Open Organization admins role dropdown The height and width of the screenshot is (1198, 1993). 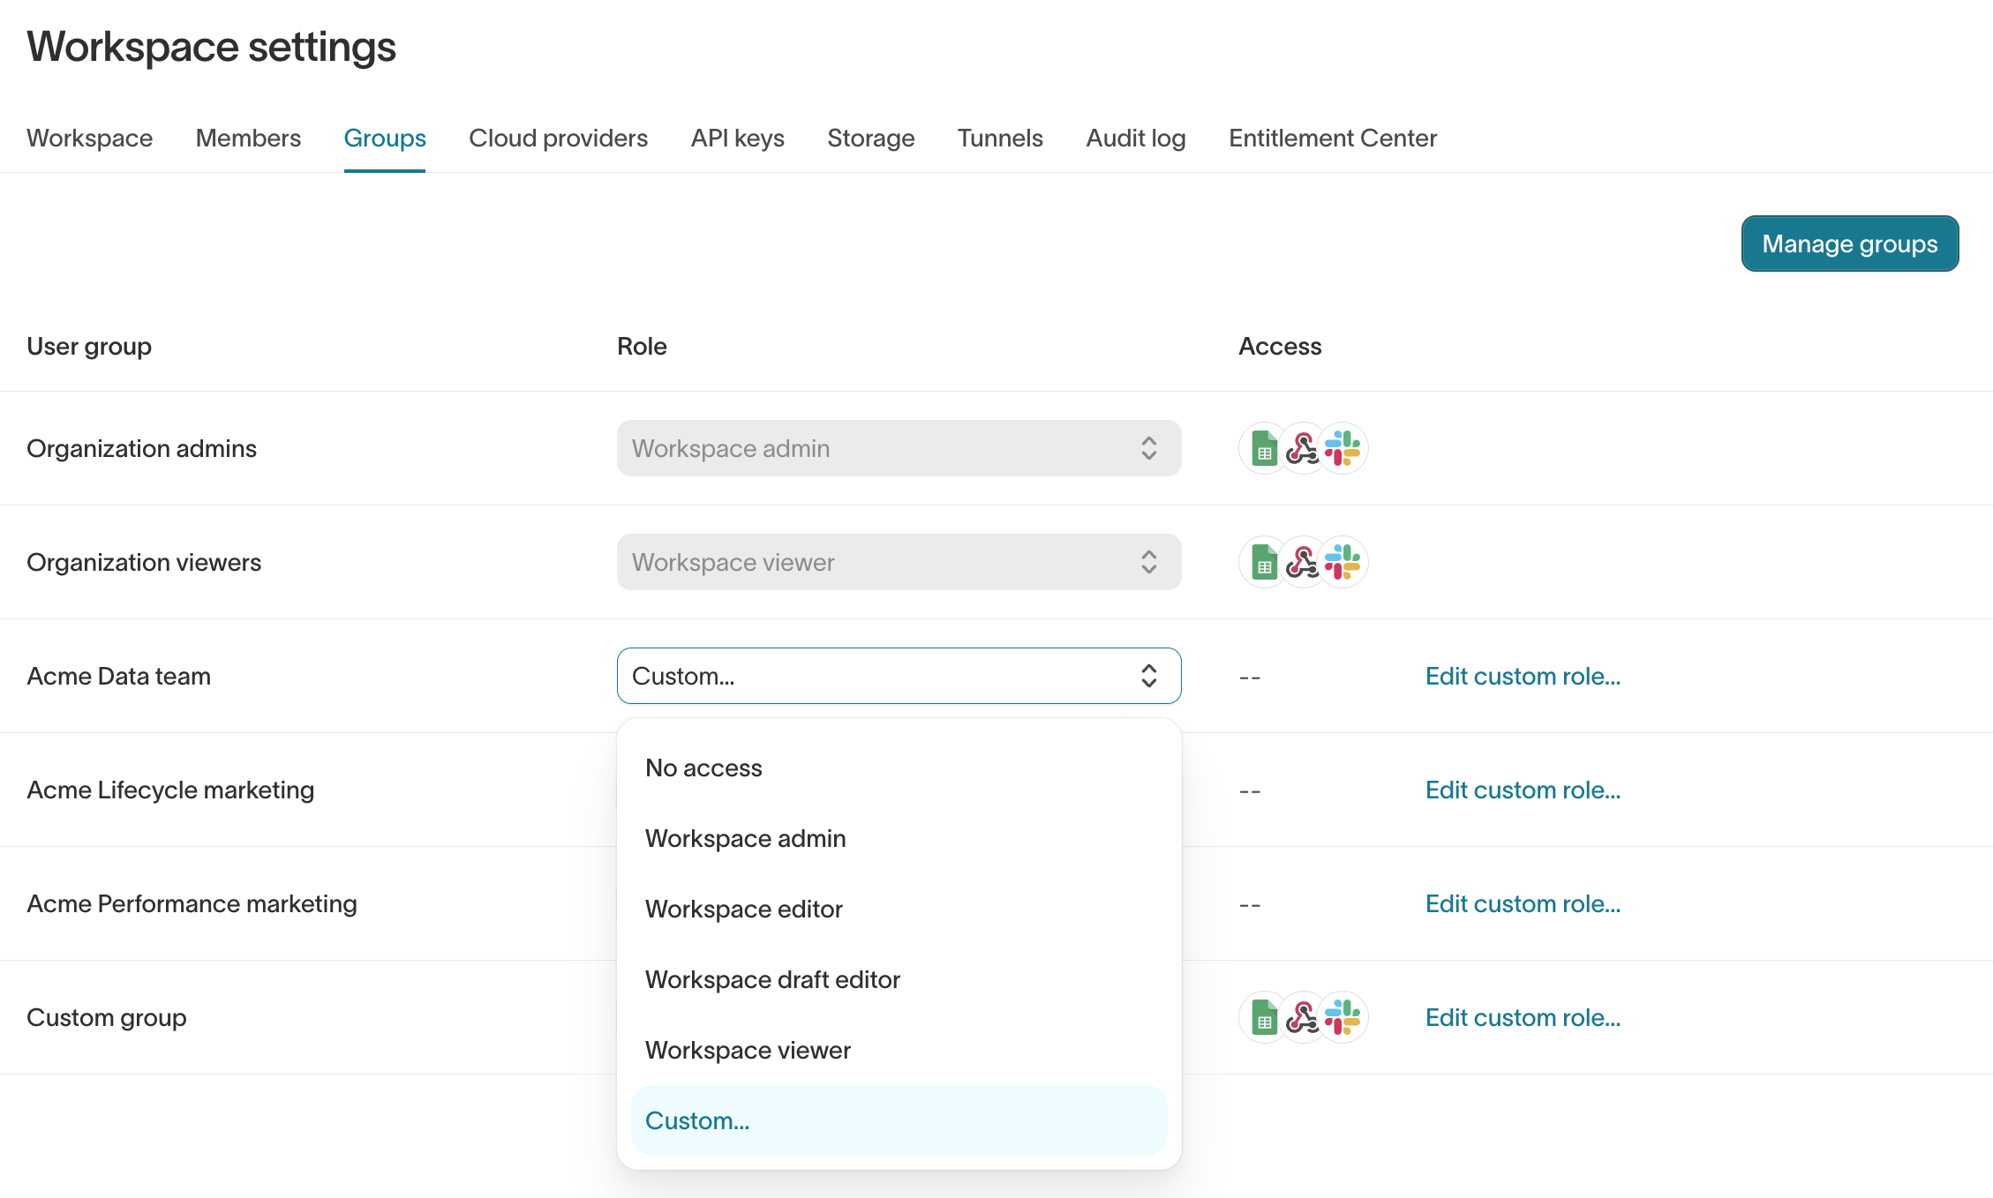pyautogui.click(x=899, y=448)
